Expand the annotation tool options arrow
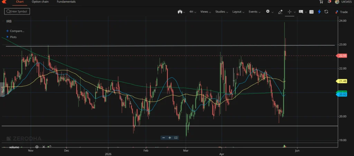 (x=306, y=12)
